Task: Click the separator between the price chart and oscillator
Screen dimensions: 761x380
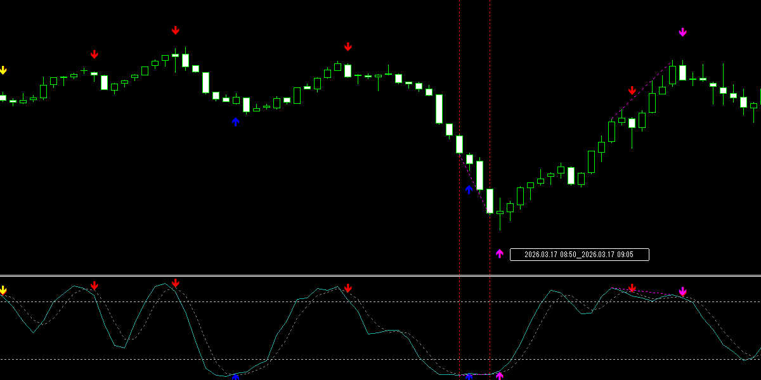Action: pyautogui.click(x=380, y=275)
